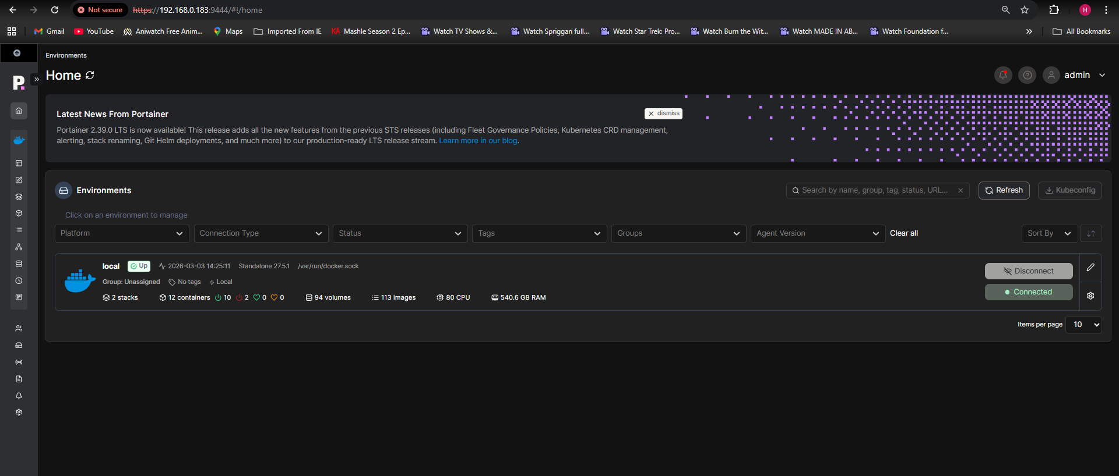Image resolution: width=1119 pixels, height=476 pixels.
Task: Expand the sidebar with double-chevron icon
Action: click(x=36, y=79)
